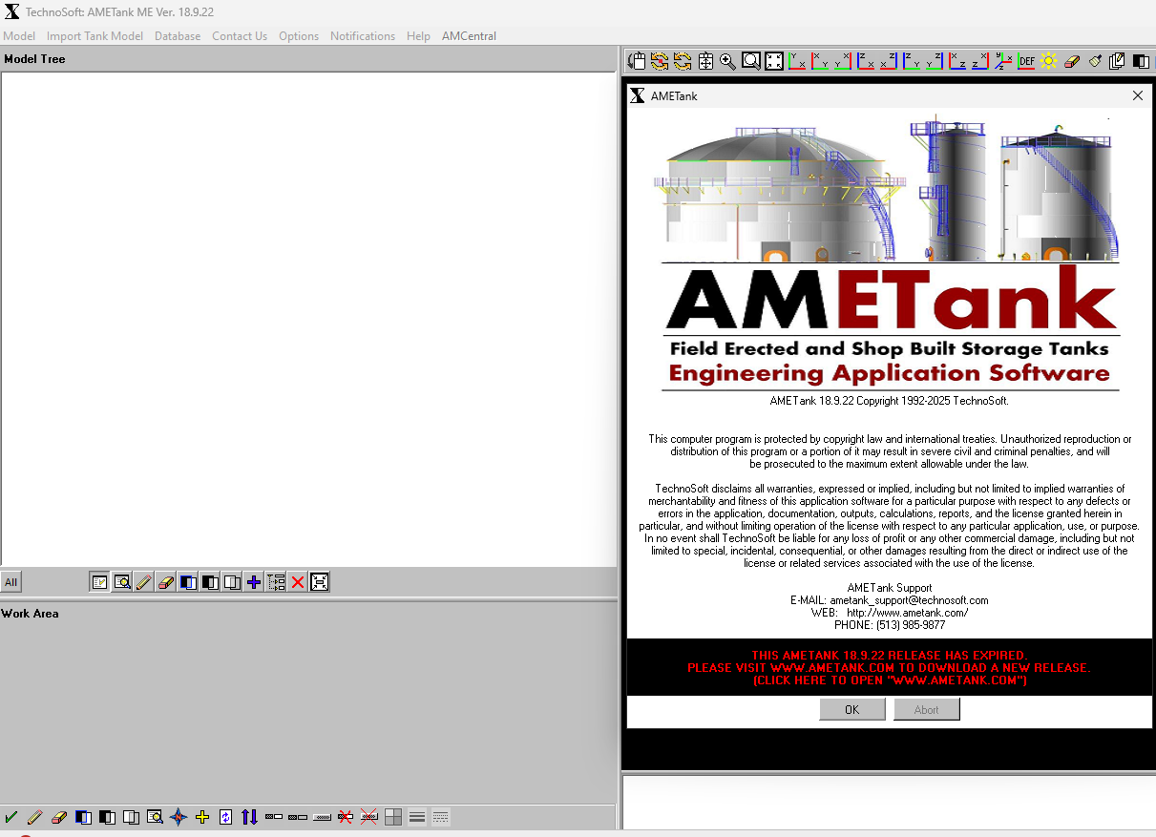Click the ametank_support@technosoft.com email text
This screenshot has width=1156, height=837.
click(909, 600)
